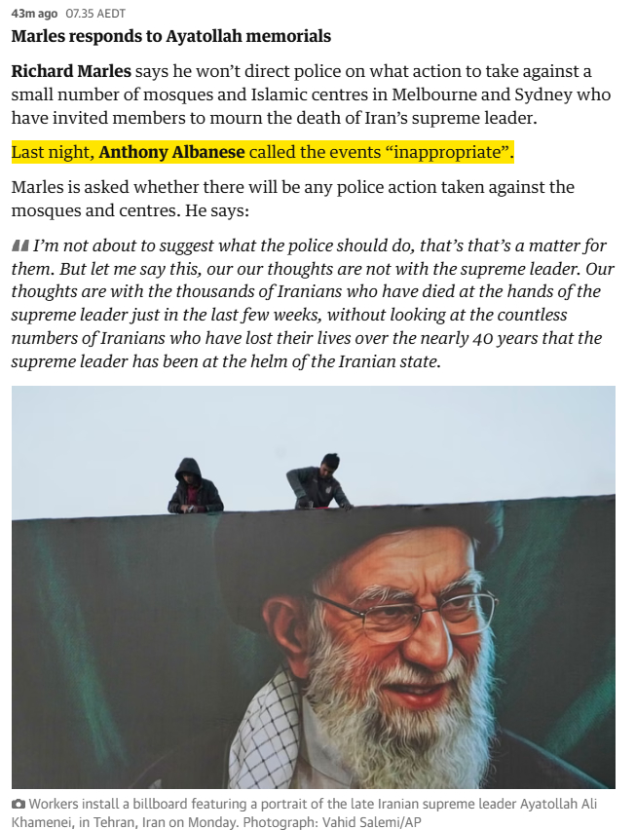Click the "07.35 AEDT" time label
Screen dimensions: 635x830
point(95,14)
